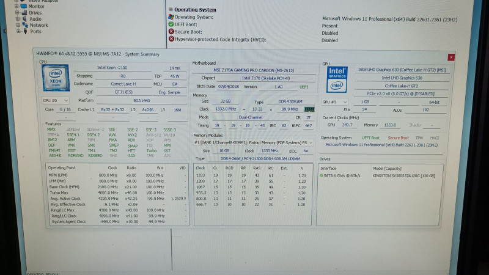The image size is (489, 275).
Task: Click the Operating System section header icon
Action: click(171, 9)
